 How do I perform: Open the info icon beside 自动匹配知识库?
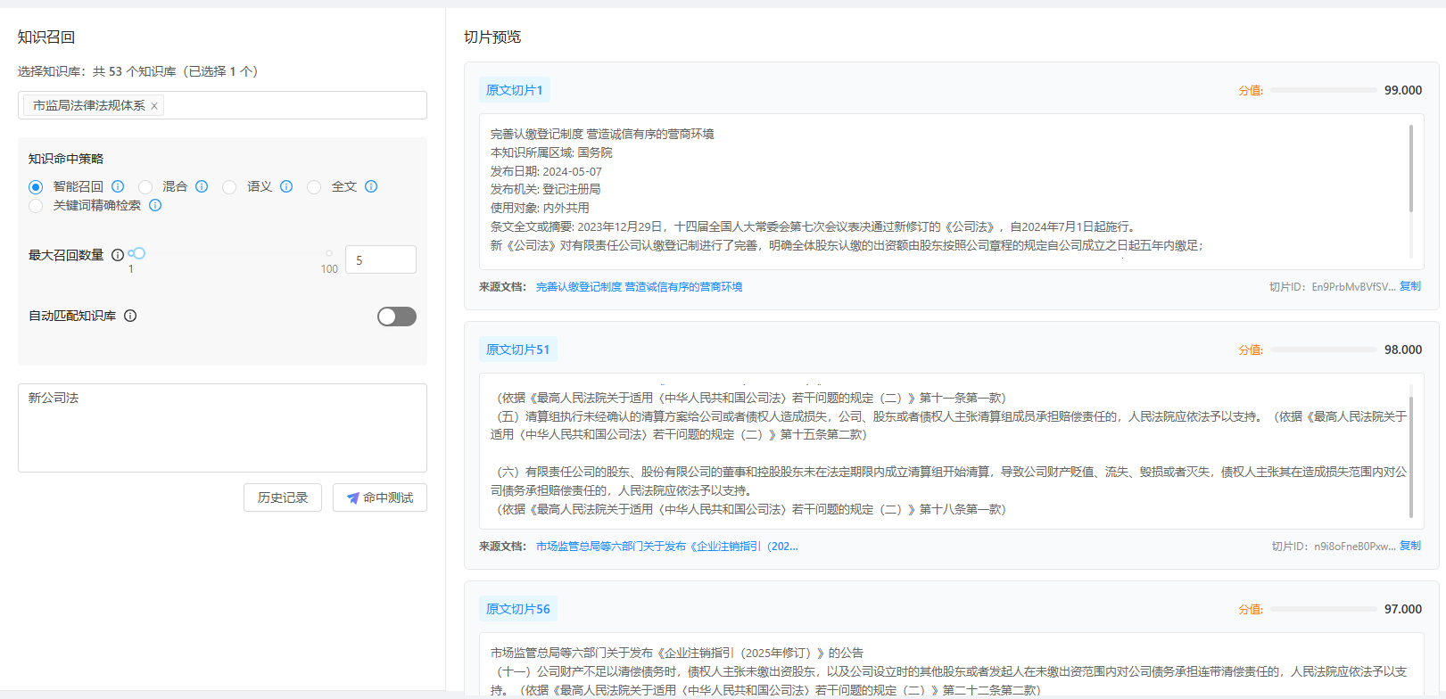pyautogui.click(x=130, y=316)
